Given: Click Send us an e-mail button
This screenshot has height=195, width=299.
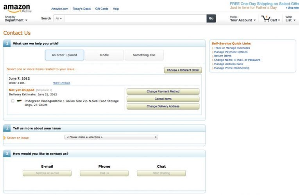Looking at the screenshot, I should (x=47, y=173).
